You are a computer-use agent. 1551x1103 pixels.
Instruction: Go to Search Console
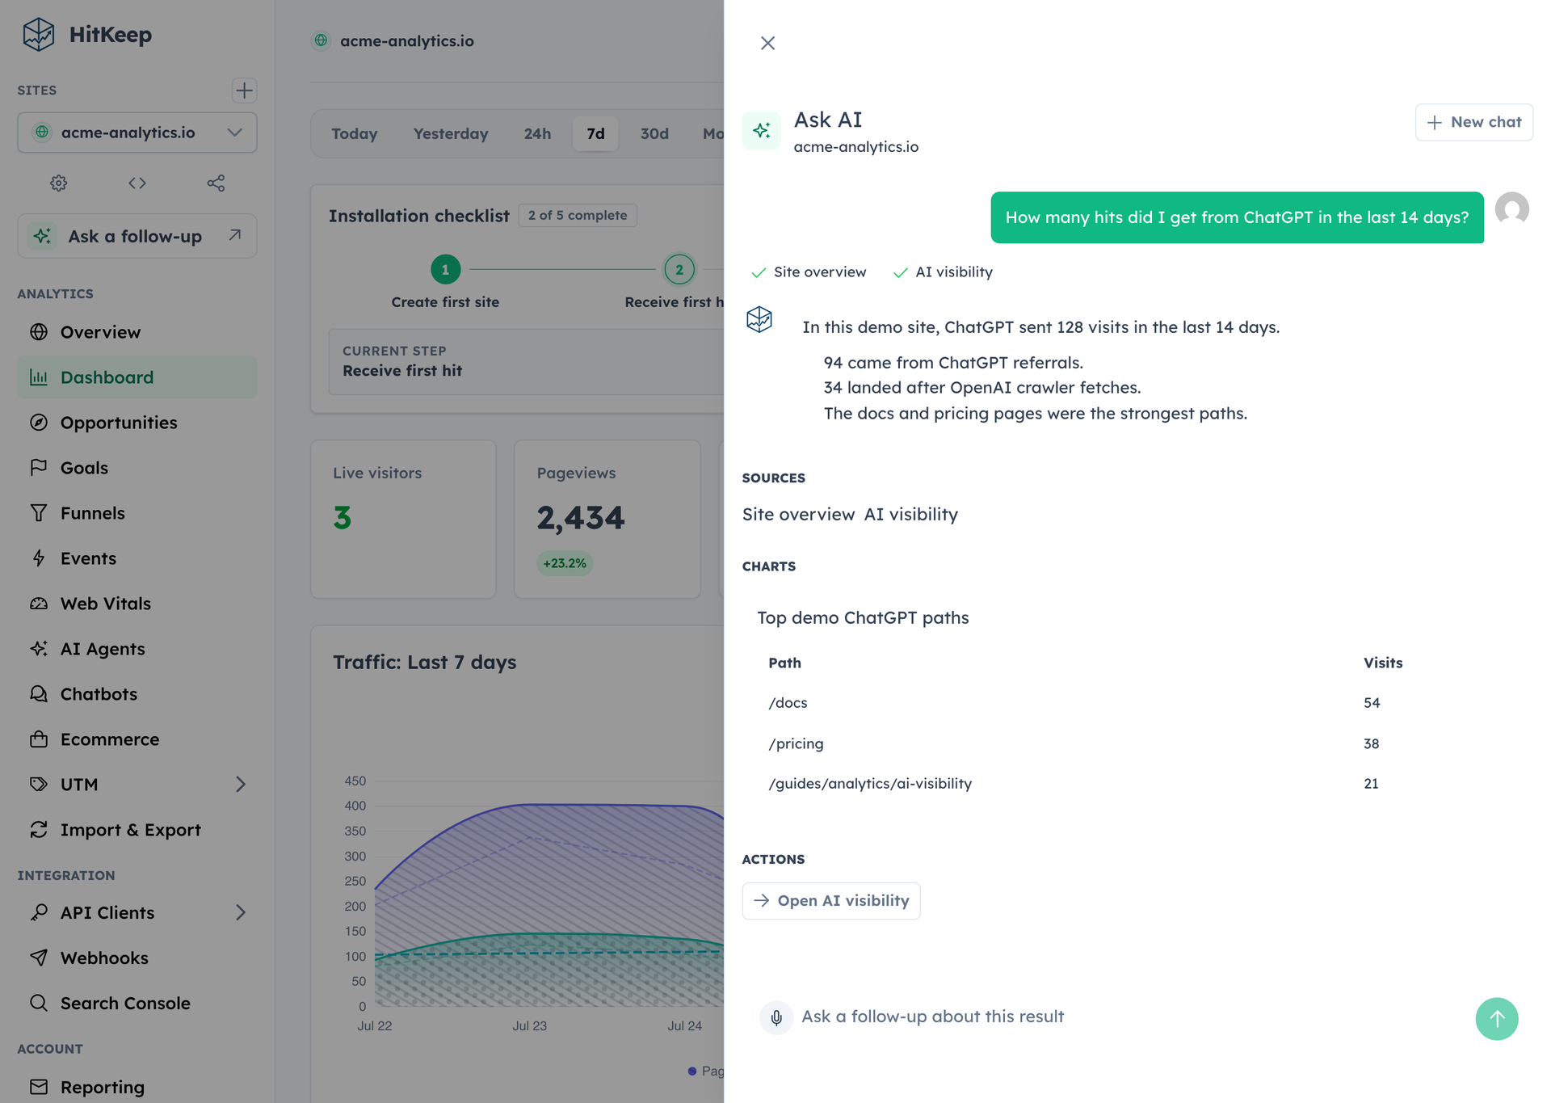[x=137, y=1004]
